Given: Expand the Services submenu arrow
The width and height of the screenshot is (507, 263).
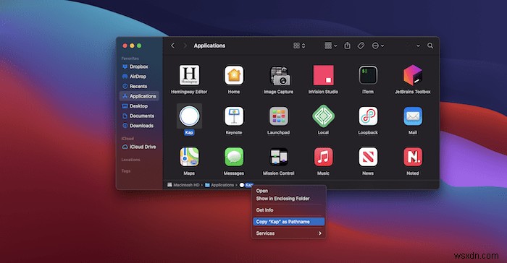Looking at the screenshot, I should 320,233.
